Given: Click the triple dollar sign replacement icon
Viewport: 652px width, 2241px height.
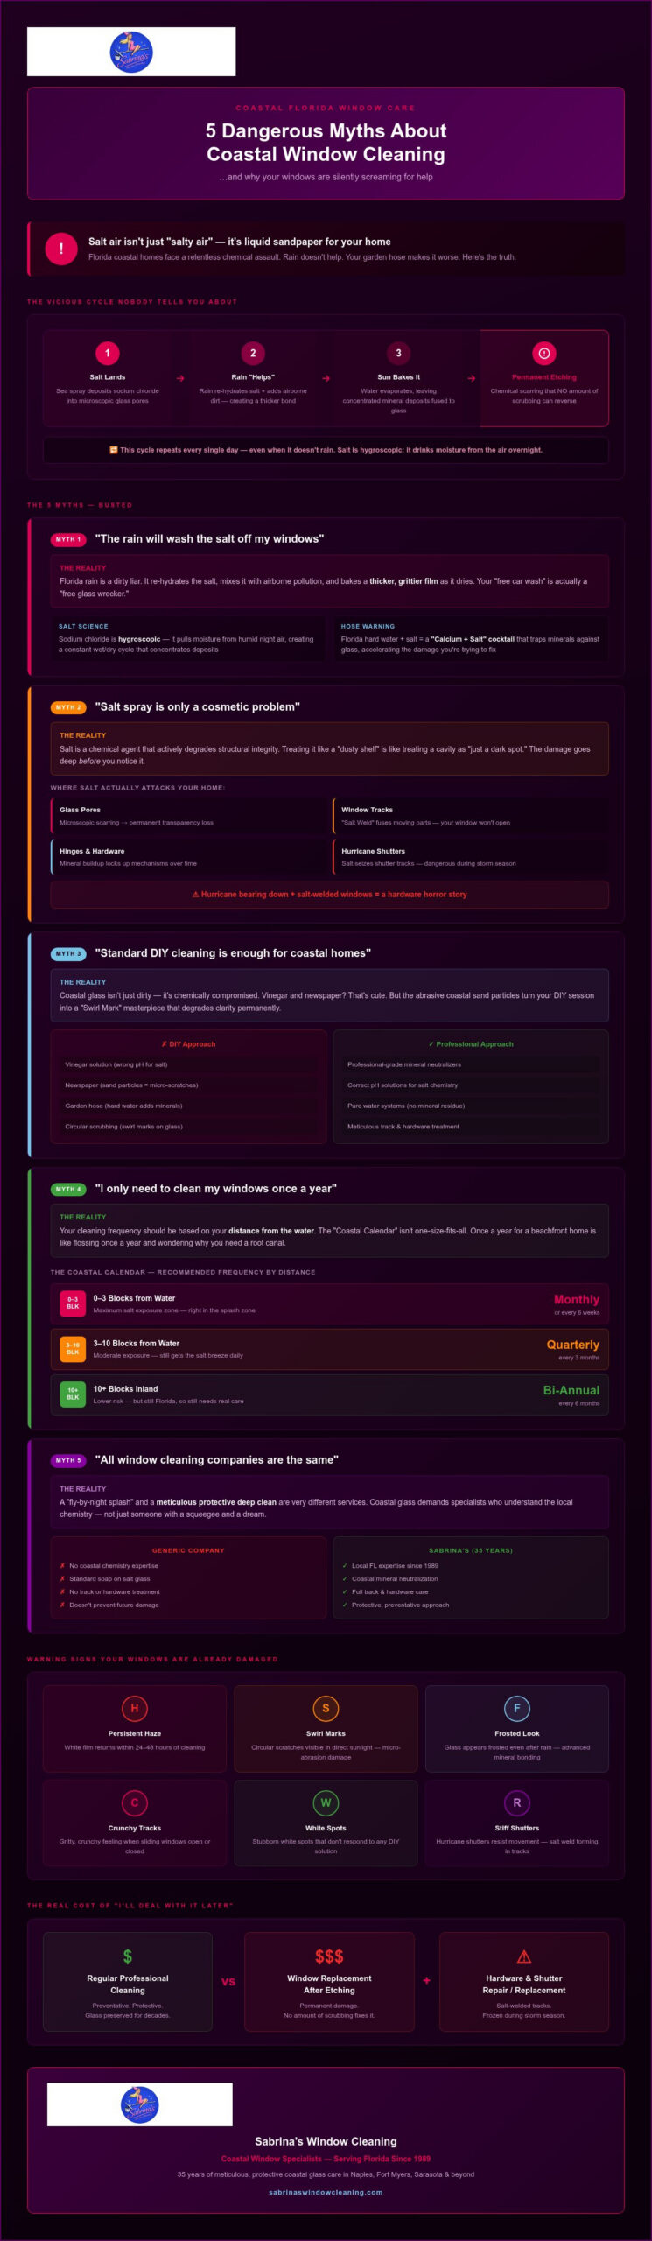Looking at the screenshot, I should pos(329,1956).
